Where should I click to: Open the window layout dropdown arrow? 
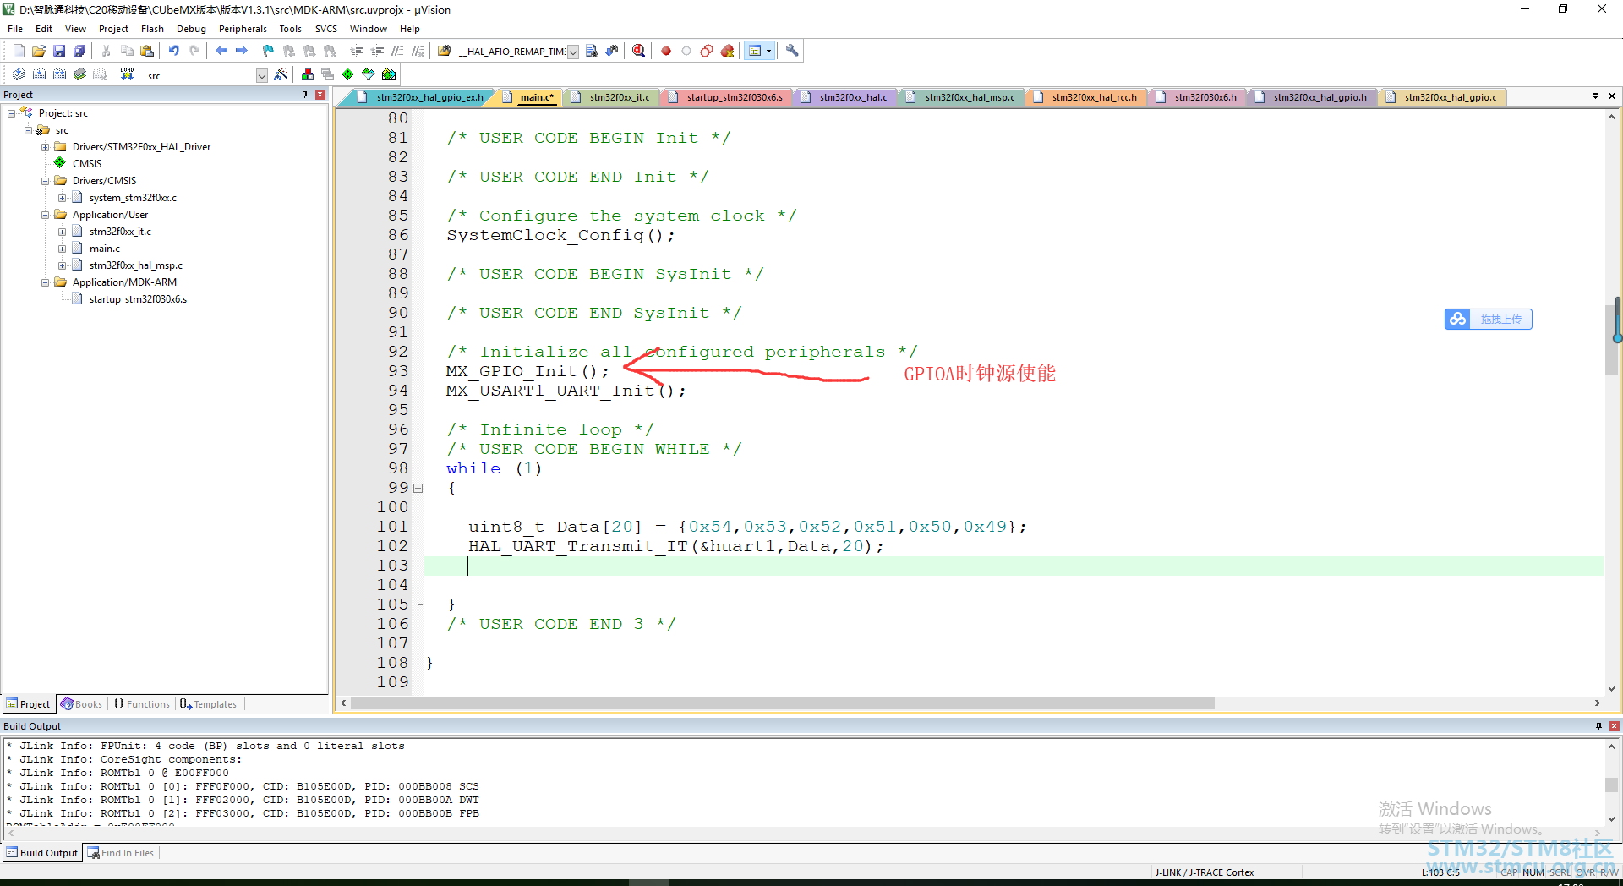(768, 51)
